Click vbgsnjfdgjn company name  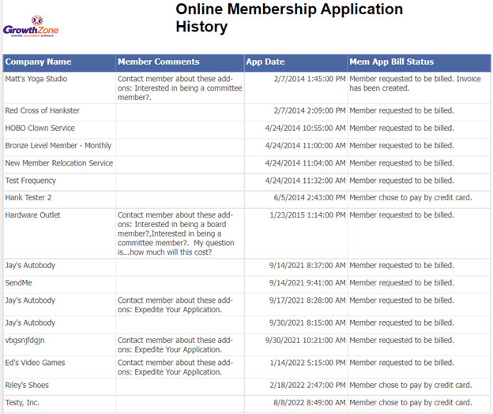[x=25, y=340]
